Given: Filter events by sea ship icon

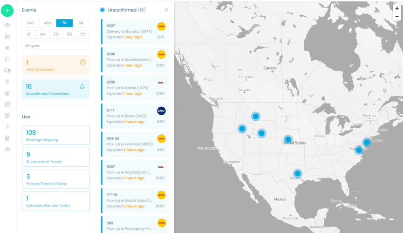Looking at the screenshot, I should [42, 34].
